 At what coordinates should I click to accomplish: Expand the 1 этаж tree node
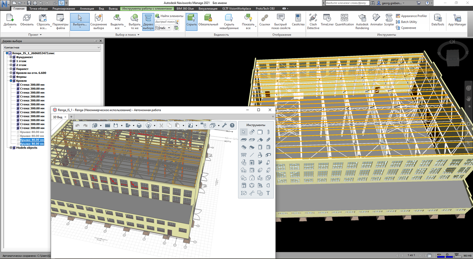coord(11,61)
